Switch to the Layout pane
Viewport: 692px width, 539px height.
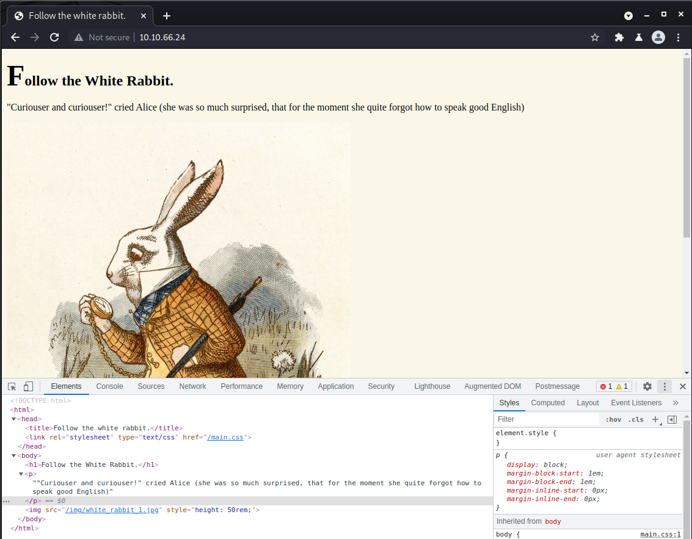point(588,403)
